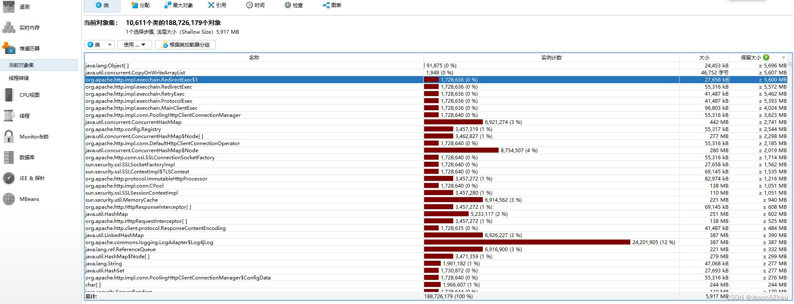
Task: Click the 总计 totals row
Action: (x=436, y=296)
